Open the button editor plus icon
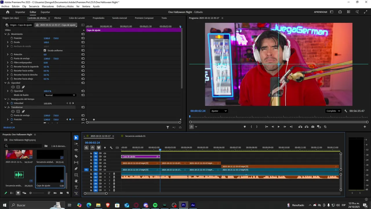 pos(365,127)
